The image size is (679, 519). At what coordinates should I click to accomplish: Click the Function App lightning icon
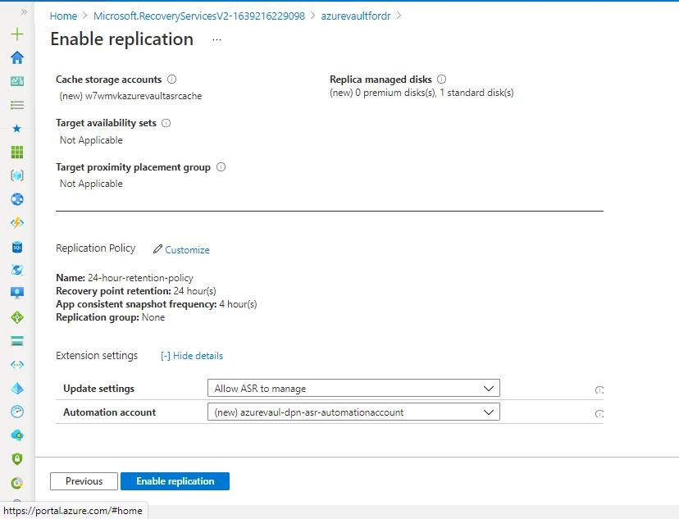(16, 221)
